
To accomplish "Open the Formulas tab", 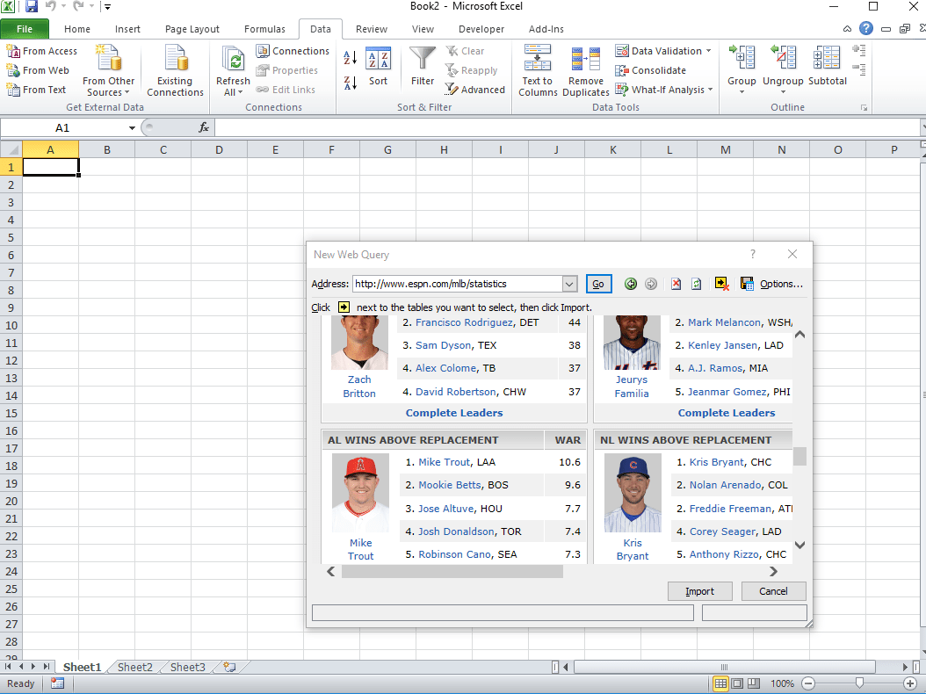I will (264, 29).
